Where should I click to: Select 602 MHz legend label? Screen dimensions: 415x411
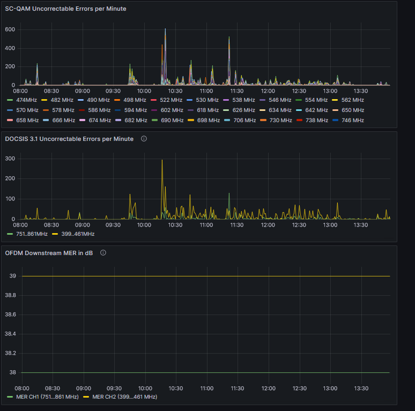click(x=172, y=110)
